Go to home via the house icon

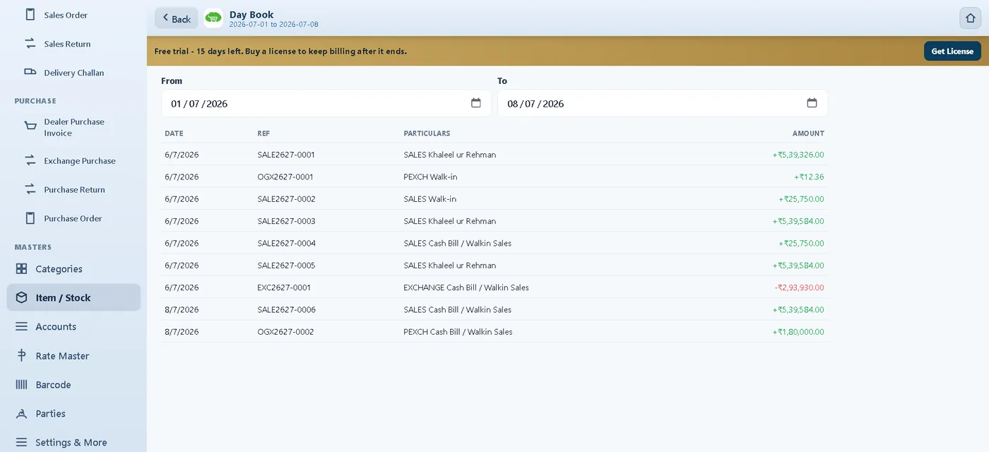tap(971, 18)
